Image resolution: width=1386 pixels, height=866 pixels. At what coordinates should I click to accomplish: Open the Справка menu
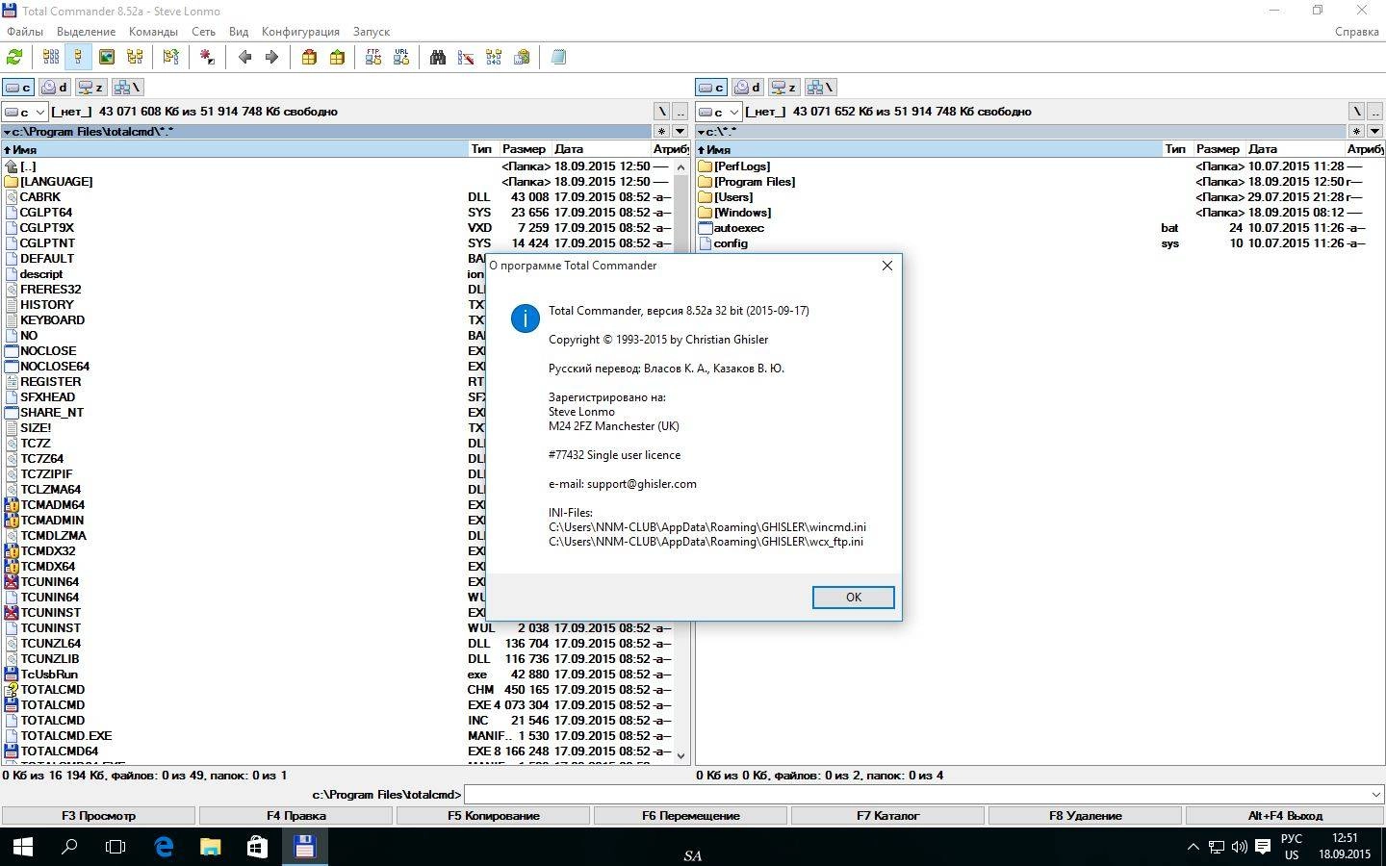pos(1357,32)
